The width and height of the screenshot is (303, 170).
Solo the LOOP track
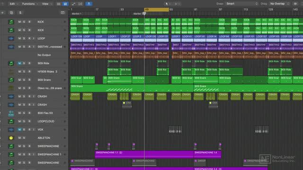click(24, 39)
